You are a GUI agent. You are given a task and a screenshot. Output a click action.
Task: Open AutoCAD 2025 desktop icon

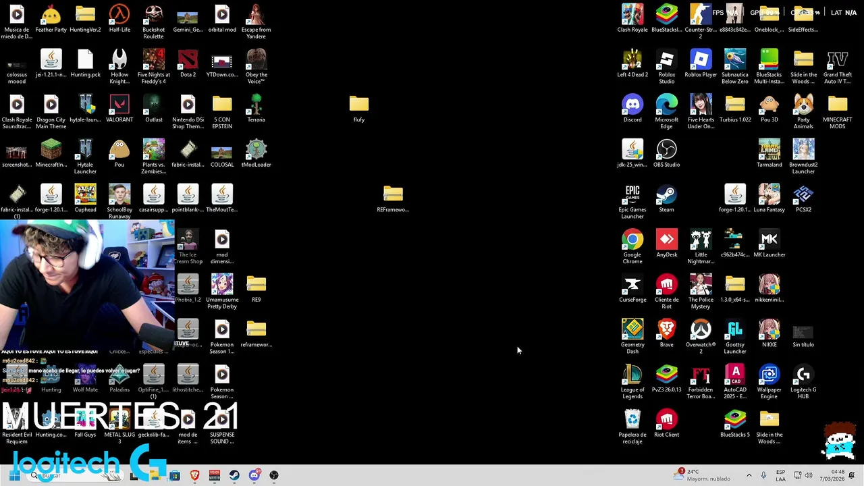coord(735,381)
